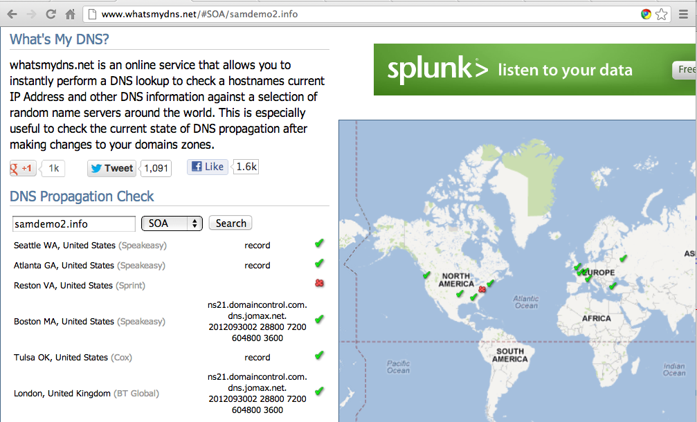Click the Boston SOA record result text
This screenshot has height=422, width=697.
coord(257,321)
